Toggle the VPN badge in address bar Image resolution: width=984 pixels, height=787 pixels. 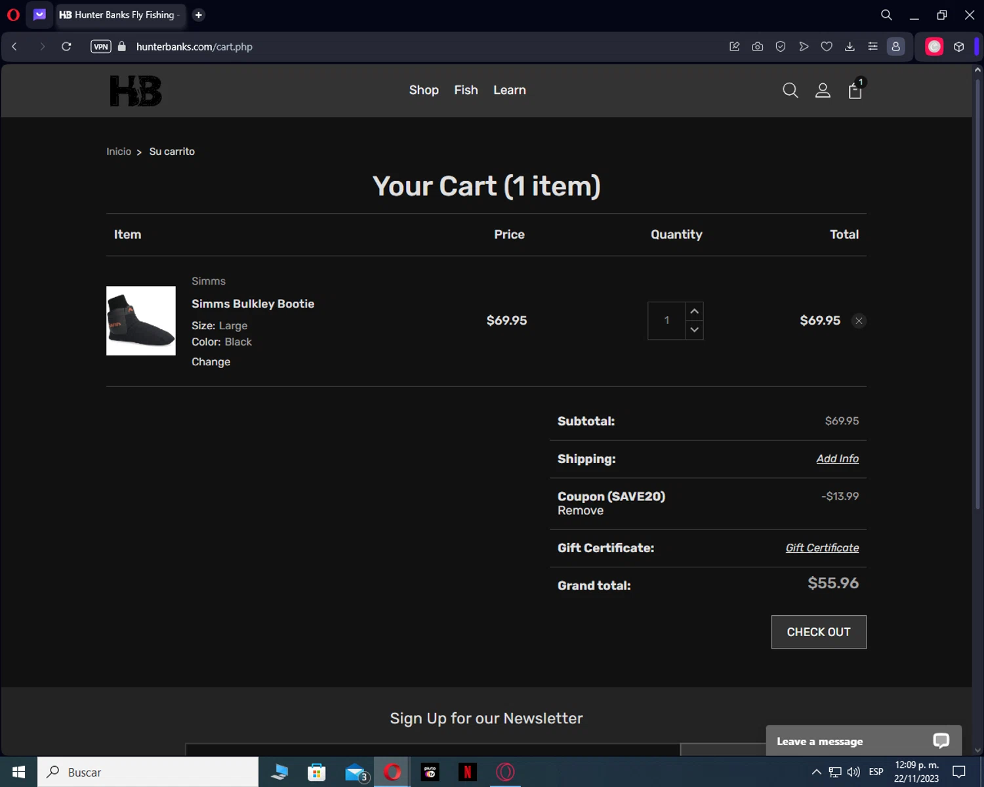point(101,47)
